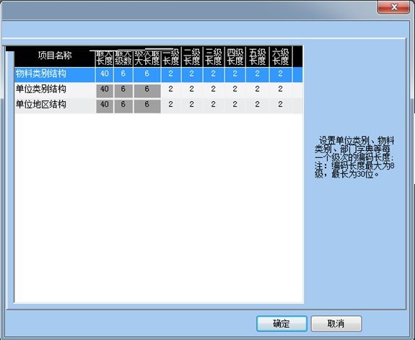The image size is (415, 340).
Task: Select 单位地区结构 二级长度 cell
Action: tap(192, 105)
